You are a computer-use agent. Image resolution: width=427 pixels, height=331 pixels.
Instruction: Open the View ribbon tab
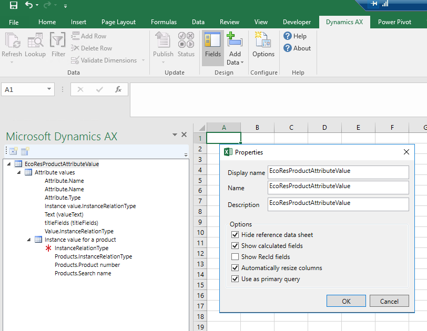[261, 22]
